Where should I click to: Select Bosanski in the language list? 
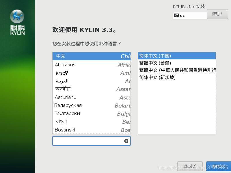point(92,130)
